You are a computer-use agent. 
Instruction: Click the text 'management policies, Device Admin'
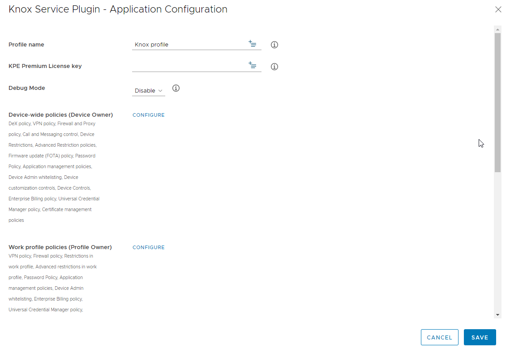click(x=46, y=288)
